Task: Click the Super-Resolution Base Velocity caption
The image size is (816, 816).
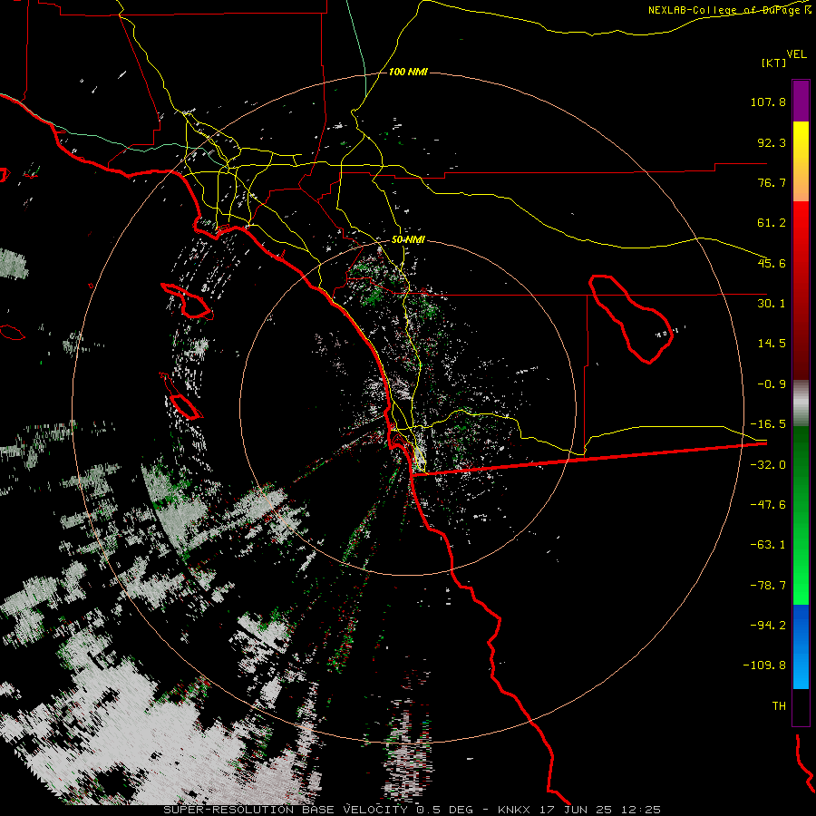Action: tap(413, 810)
